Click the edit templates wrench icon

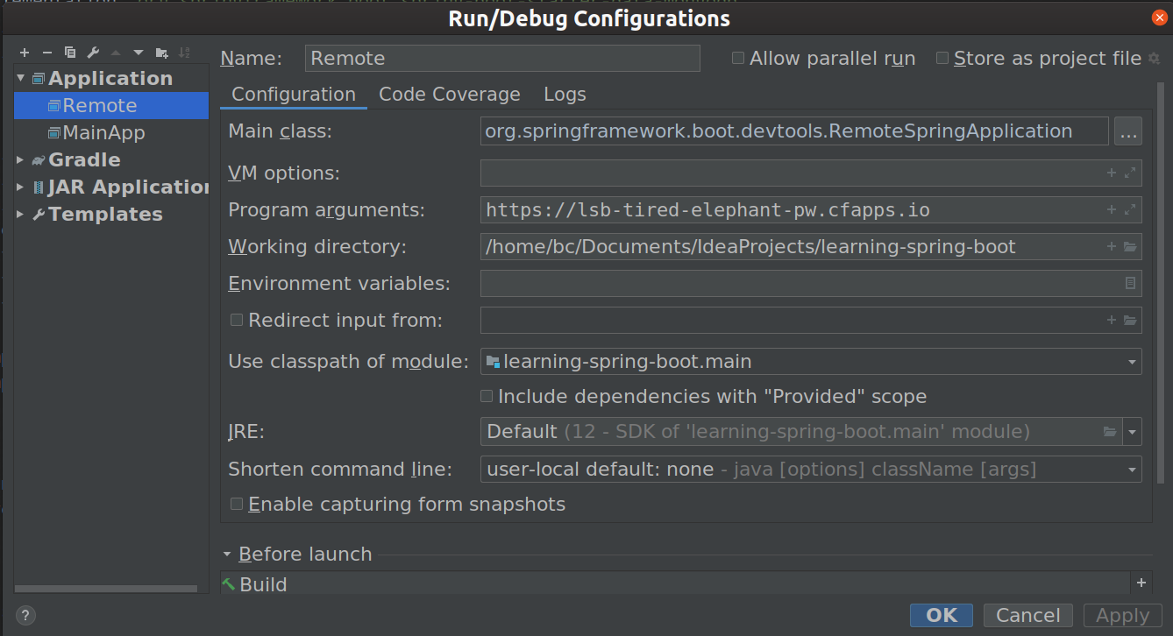pyautogui.click(x=93, y=53)
